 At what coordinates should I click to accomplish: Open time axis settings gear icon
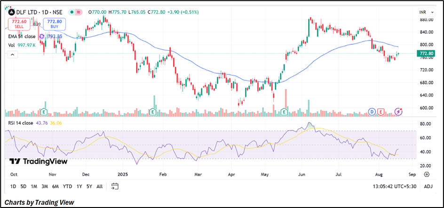(x=426, y=174)
